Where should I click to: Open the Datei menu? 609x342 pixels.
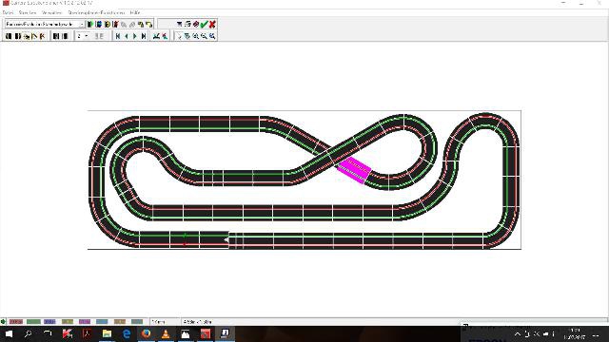[x=8, y=12]
